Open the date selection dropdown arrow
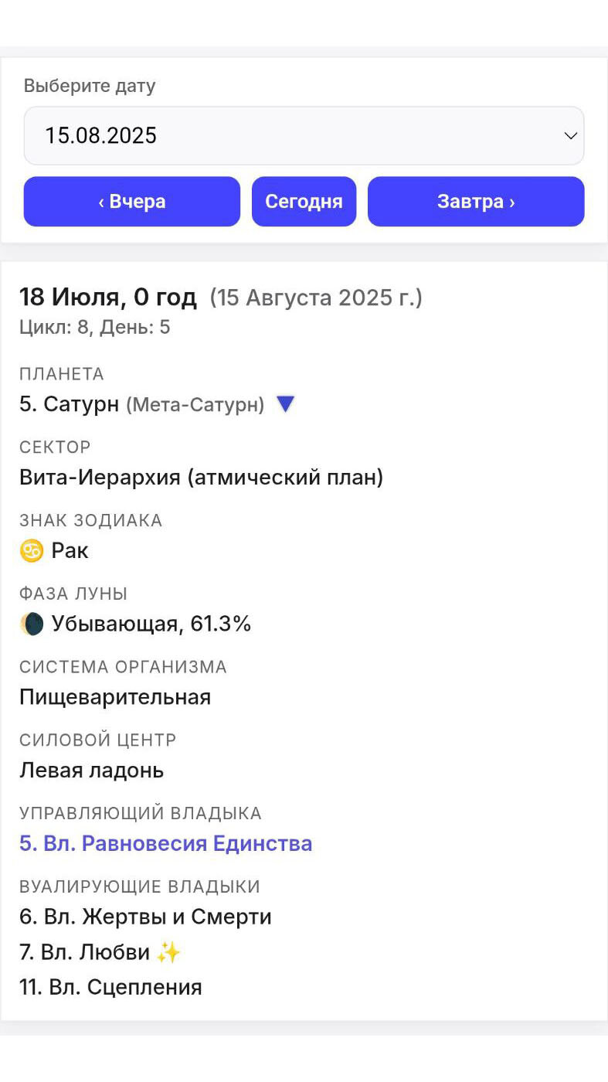 coord(571,136)
